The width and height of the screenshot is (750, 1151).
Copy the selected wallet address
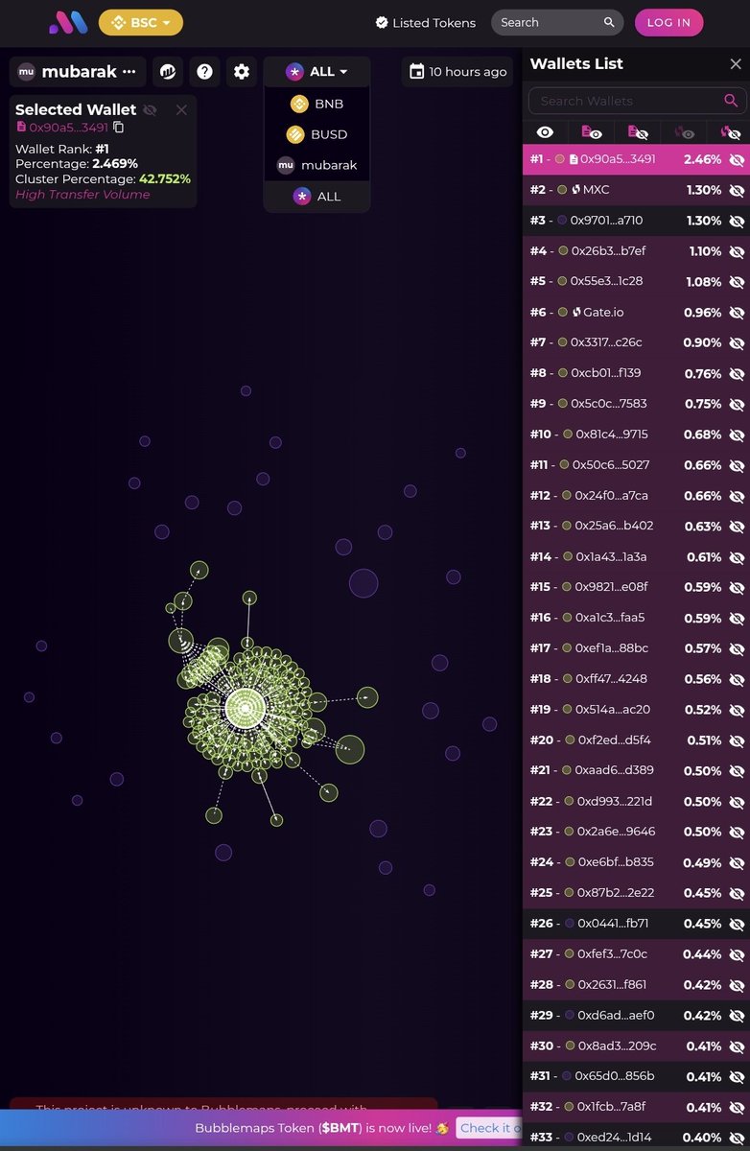click(x=119, y=127)
